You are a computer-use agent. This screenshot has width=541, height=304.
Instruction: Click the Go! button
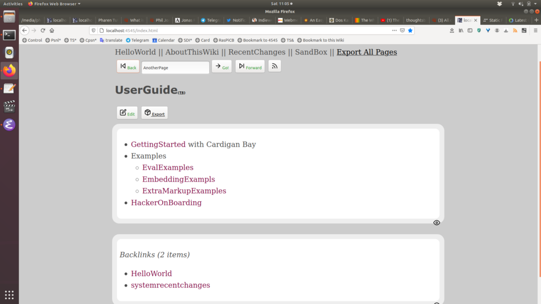tap(222, 66)
